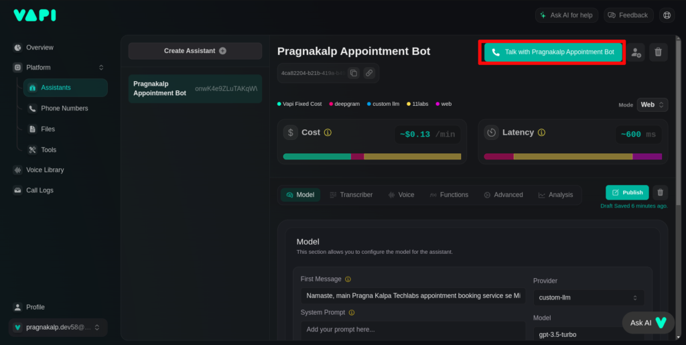686x345 pixels.
Task: Click the Cost breakdown bar
Action: point(372,157)
